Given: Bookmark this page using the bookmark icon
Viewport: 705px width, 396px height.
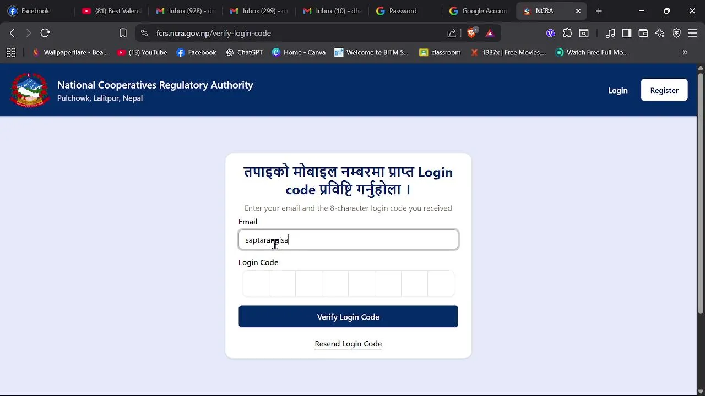Looking at the screenshot, I should point(123,33).
